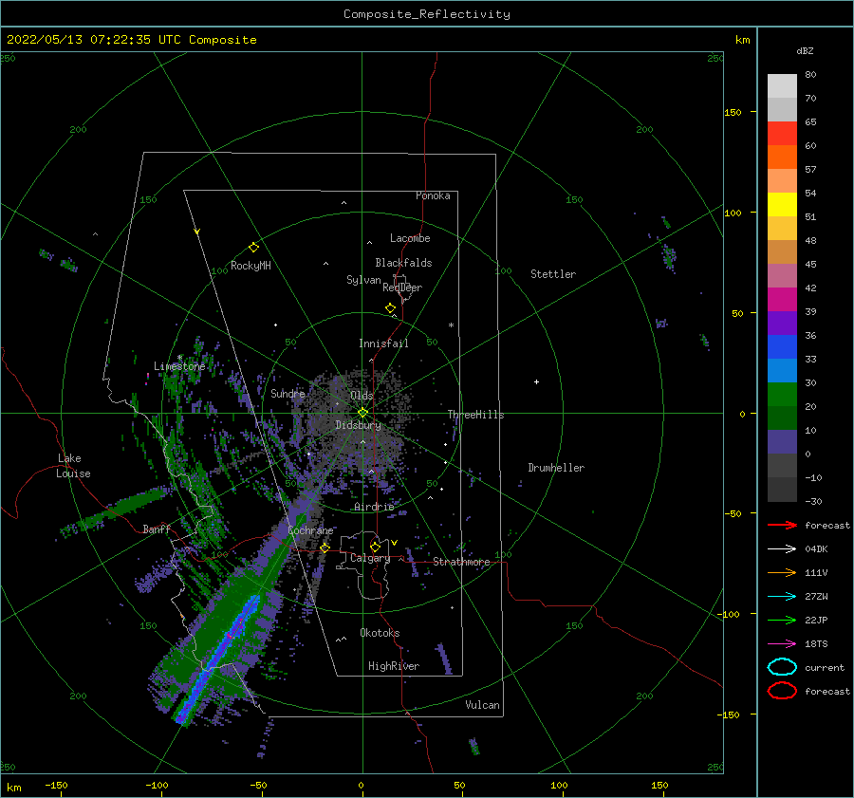
Task: Click the white asterisk east of Innisfail
Action: 451,325
